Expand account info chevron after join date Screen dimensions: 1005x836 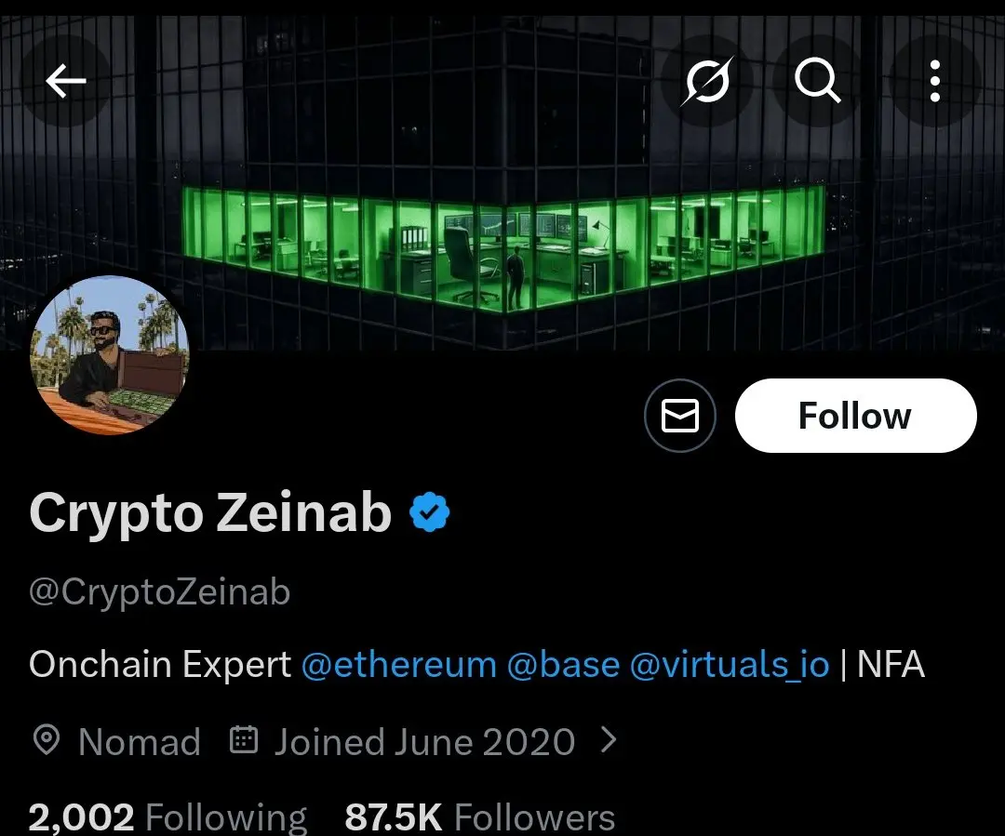coord(609,740)
